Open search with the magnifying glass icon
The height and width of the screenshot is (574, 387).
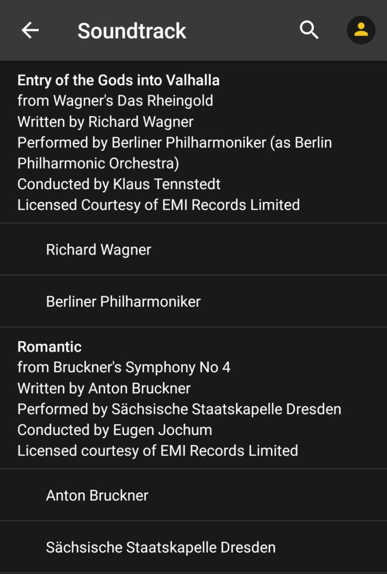pos(309,30)
